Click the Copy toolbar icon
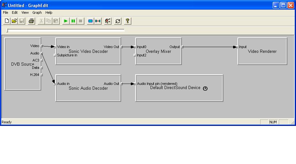The height and width of the screenshot is (164, 296). tap(49, 21)
